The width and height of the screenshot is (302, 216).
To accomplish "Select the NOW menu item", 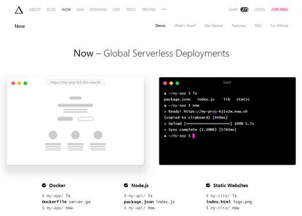I will coord(66,9).
